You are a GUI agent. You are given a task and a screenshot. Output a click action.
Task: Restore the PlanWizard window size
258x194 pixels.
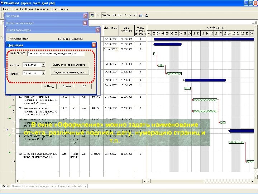(x=250, y=3)
